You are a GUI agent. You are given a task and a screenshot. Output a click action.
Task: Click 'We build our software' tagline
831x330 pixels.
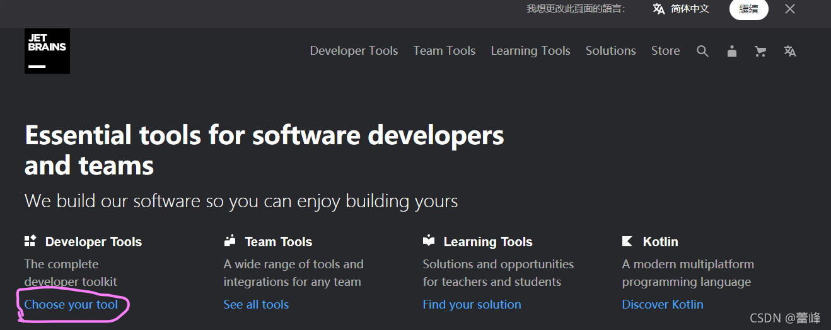tap(241, 202)
